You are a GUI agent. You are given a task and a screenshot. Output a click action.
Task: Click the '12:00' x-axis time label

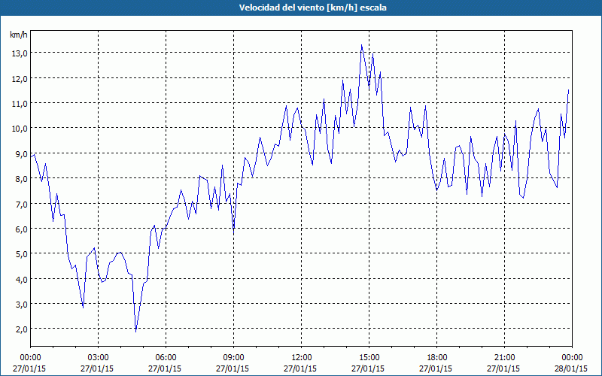click(302, 358)
